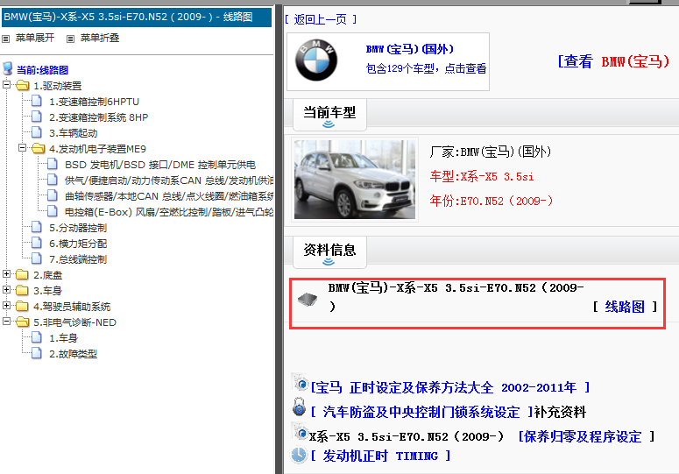
Task: Click the document icon for 5.分动器控制
Action: [x=37, y=227]
